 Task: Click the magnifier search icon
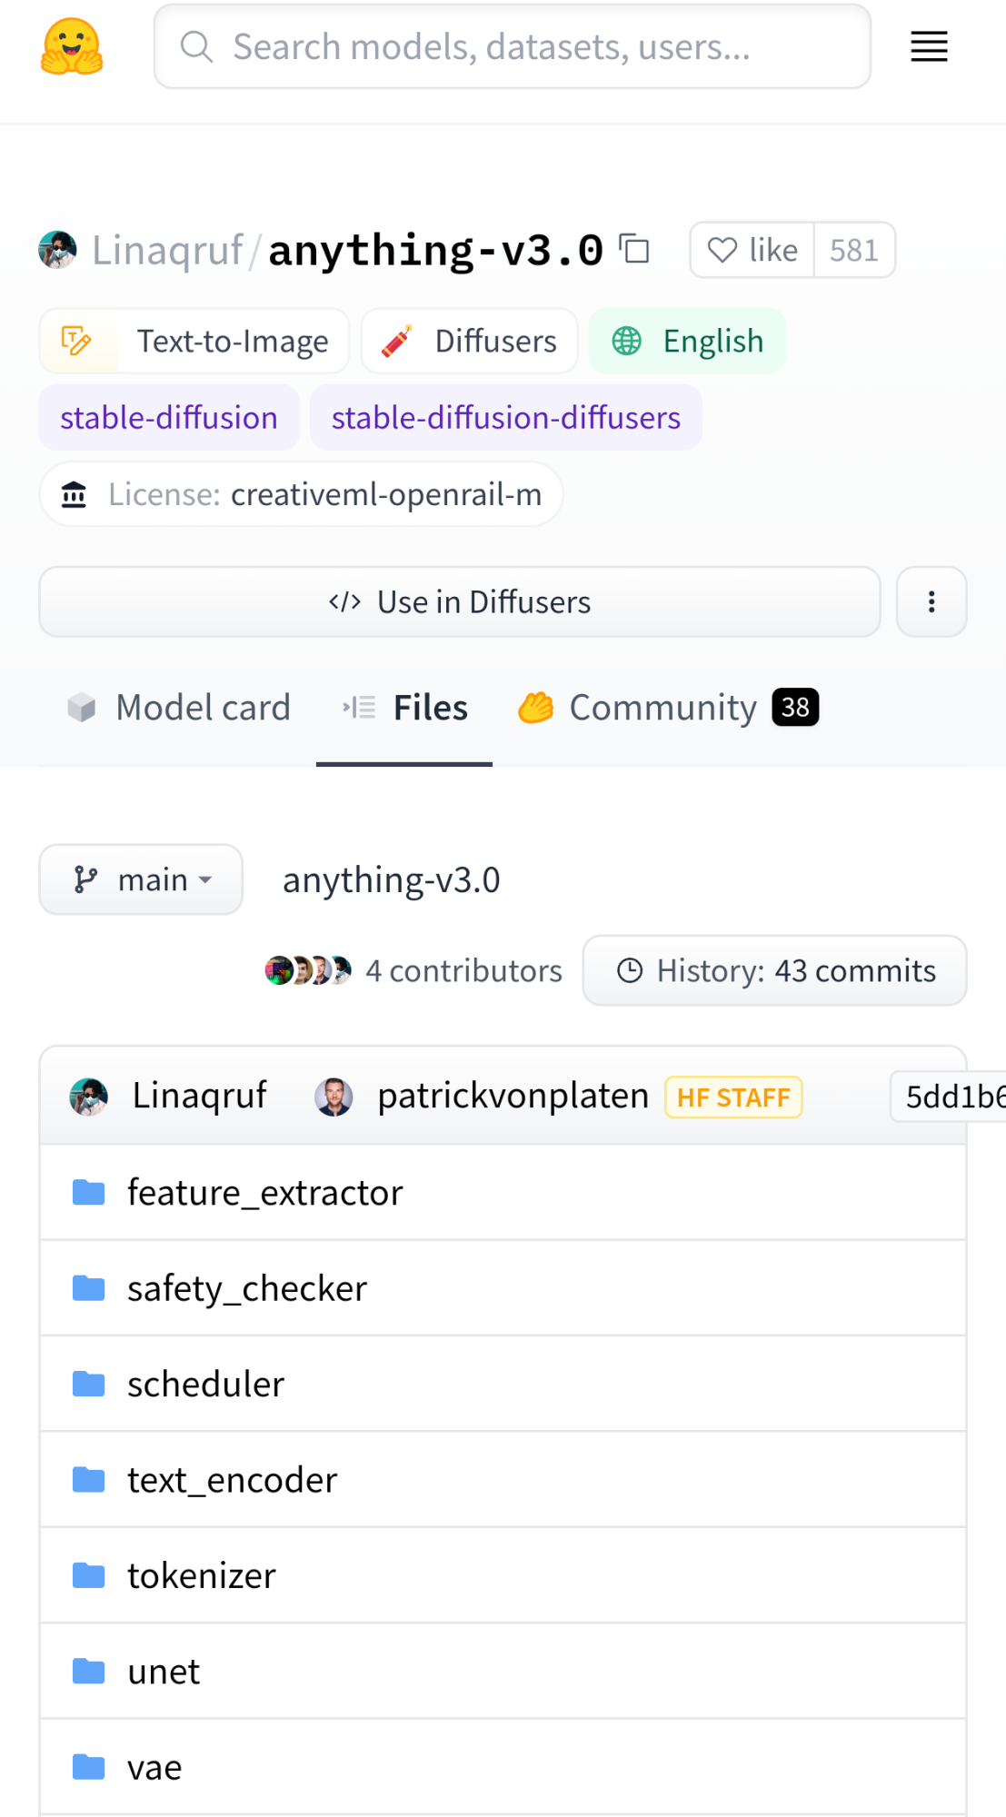pos(196,46)
